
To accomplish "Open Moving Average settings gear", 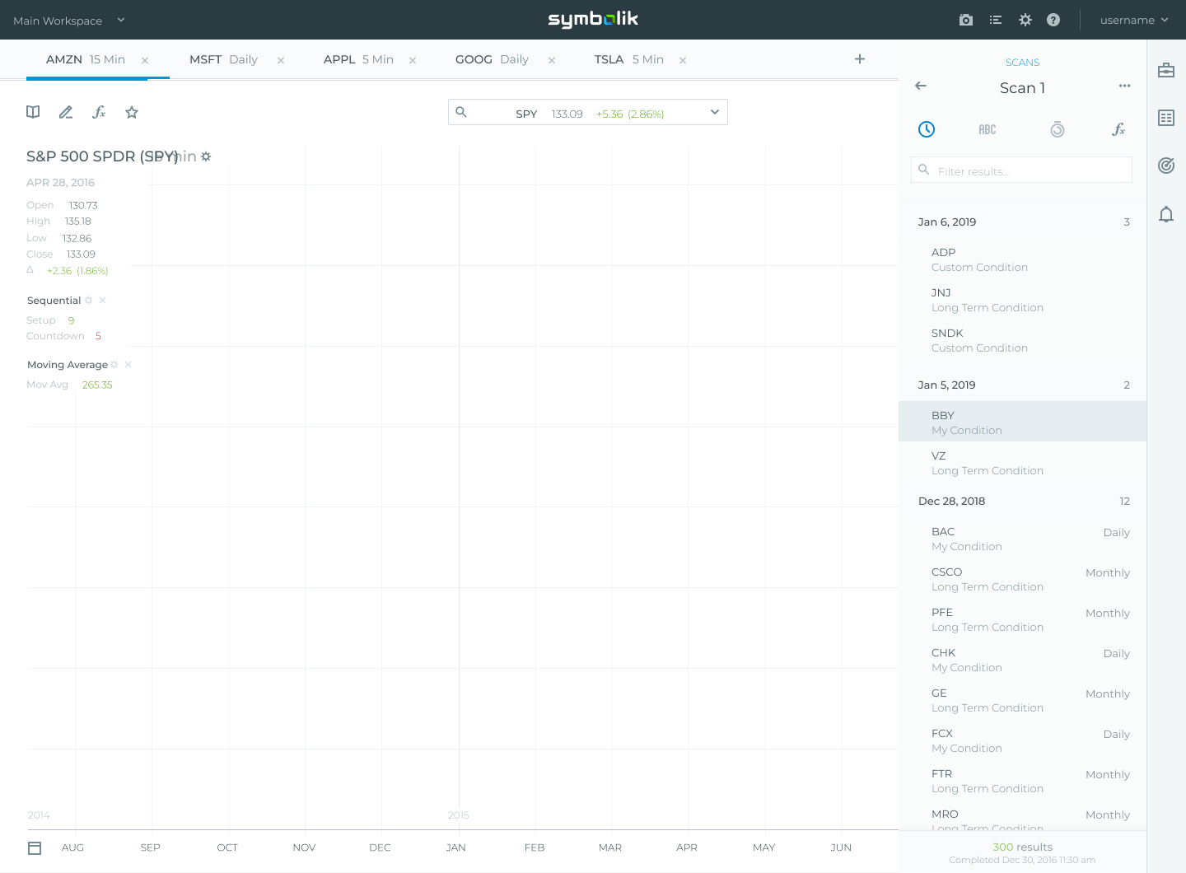I will pyautogui.click(x=114, y=365).
